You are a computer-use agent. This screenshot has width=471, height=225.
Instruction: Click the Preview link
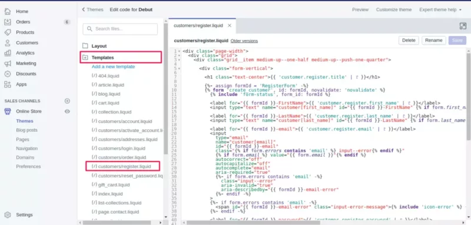[360, 9]
